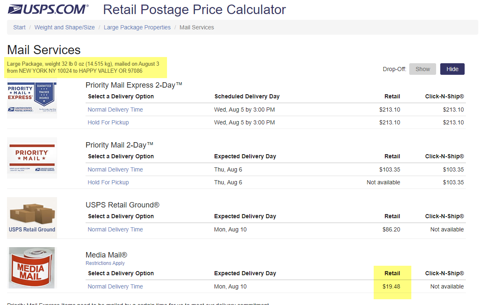482x305 pixels.
Task: Go to Start breadcrumb
Action: click(19, 27)
